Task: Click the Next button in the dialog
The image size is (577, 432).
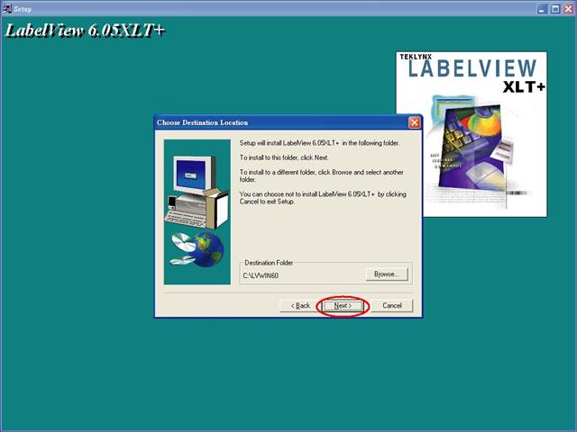Action: pyautogui.click(x=343, y=306)
